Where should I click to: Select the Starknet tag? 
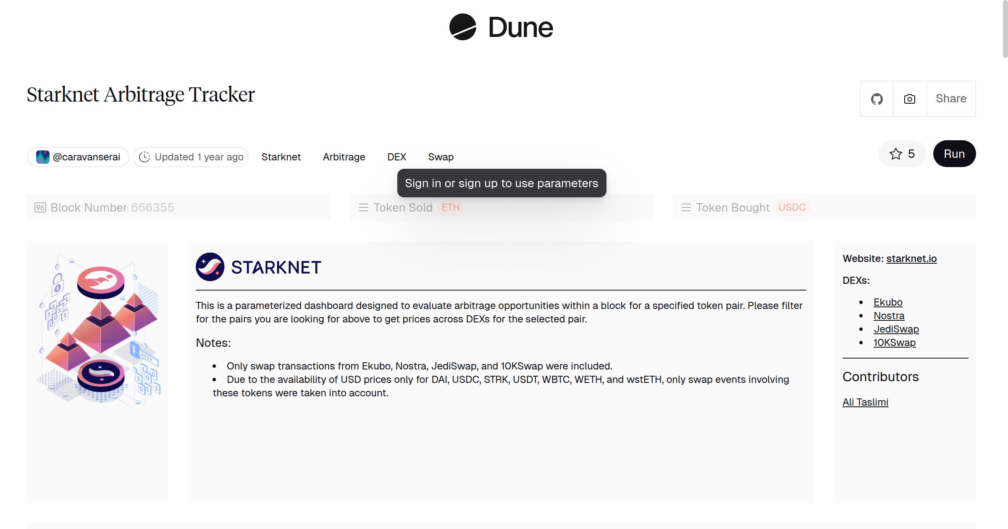[x=281, y=157]
